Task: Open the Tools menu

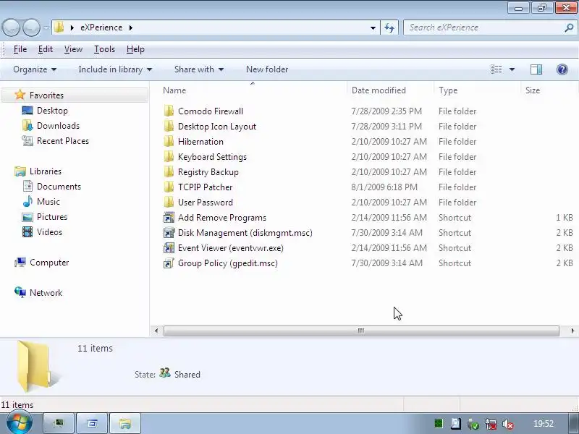Action: pyautogui.click(x=104, y=49)
